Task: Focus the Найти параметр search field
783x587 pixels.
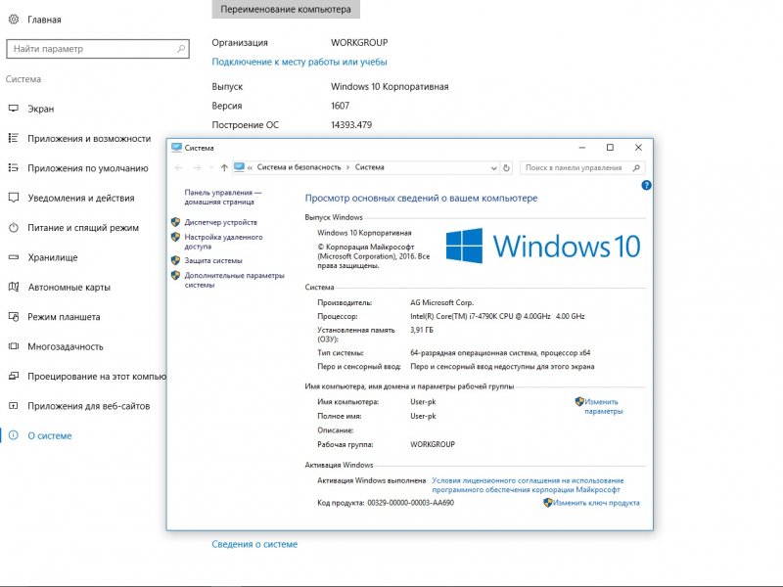Action: [98, 49]
